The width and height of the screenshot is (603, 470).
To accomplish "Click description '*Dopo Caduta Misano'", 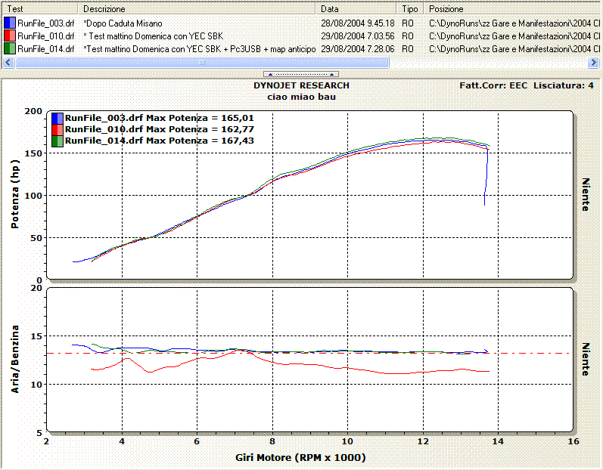I will pos(123,23).
